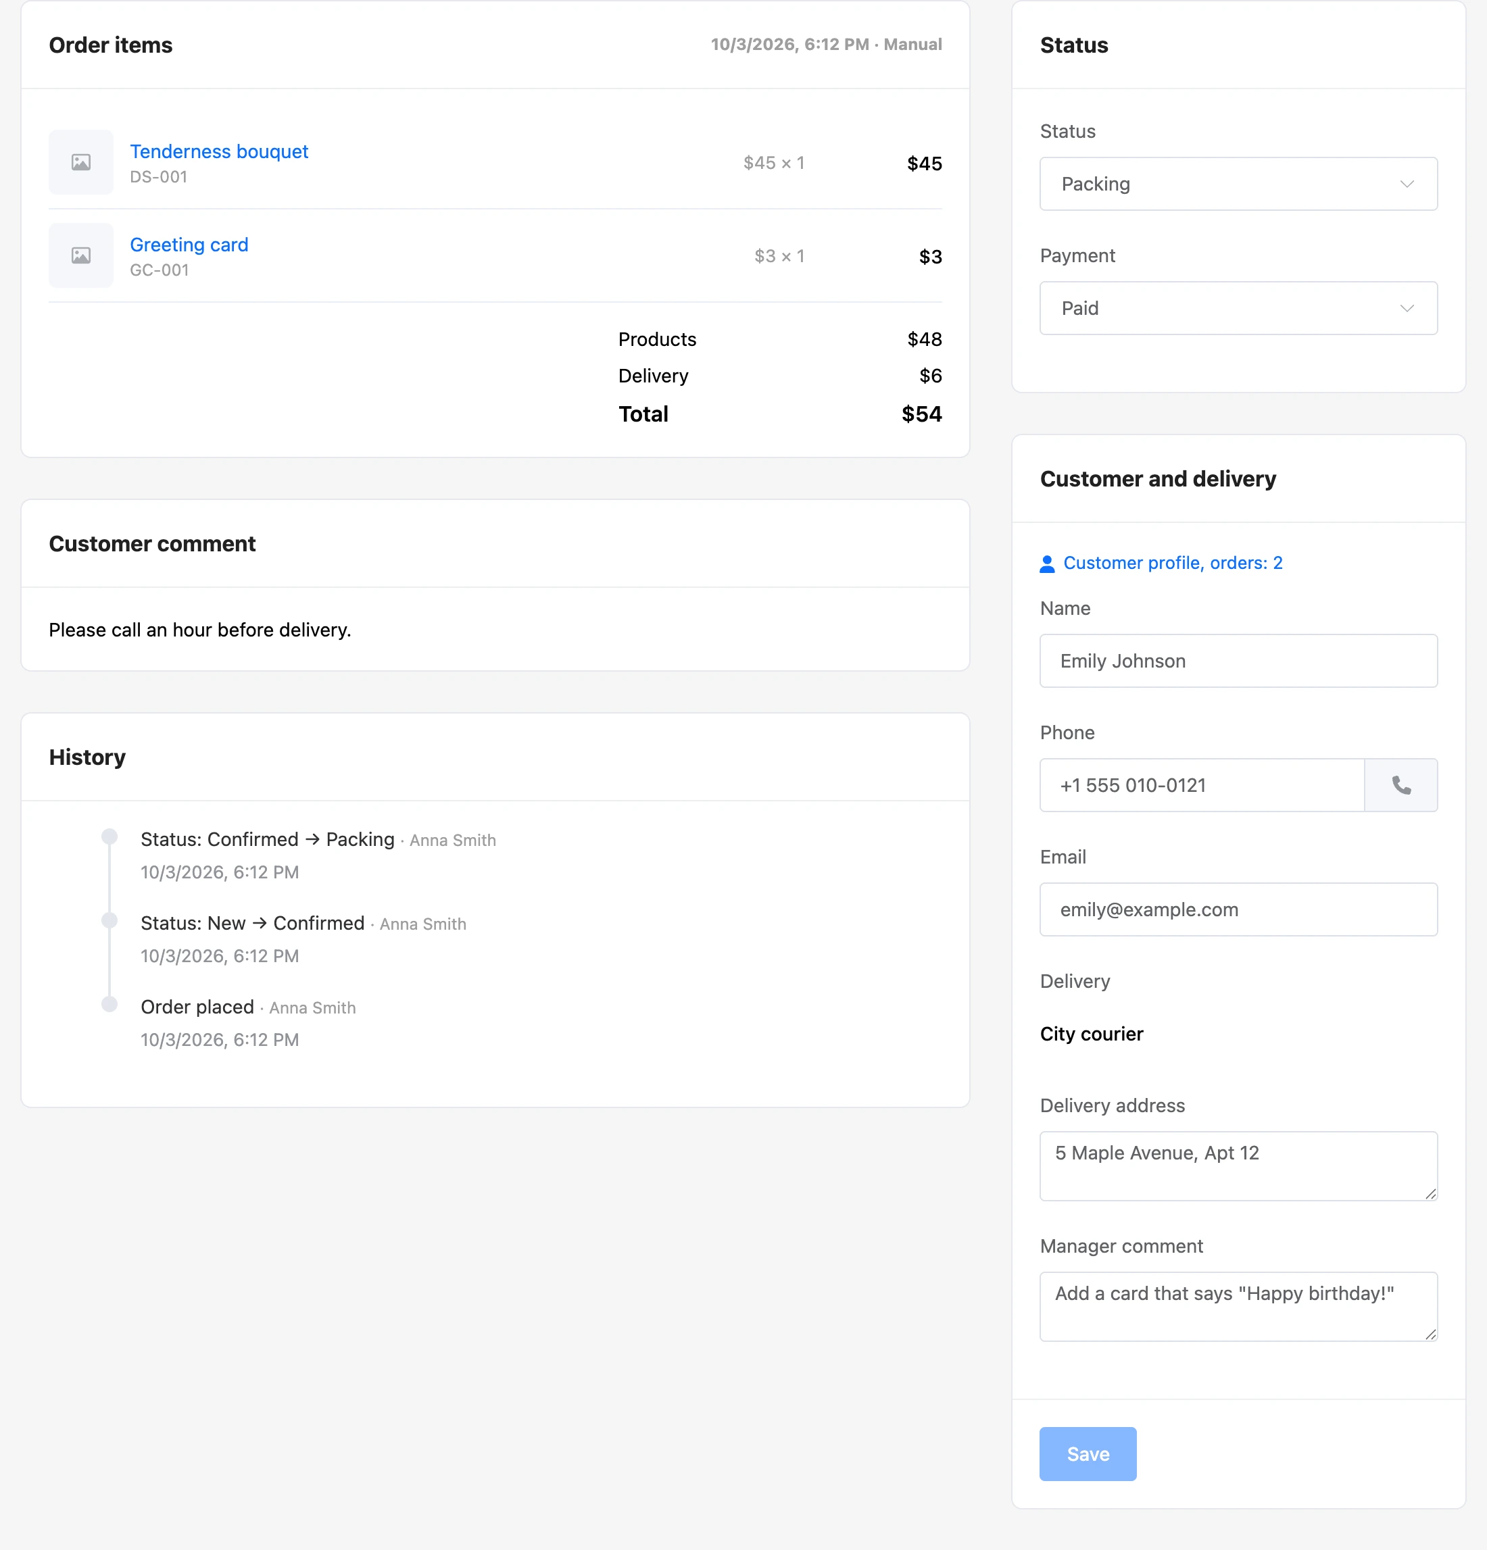Click the timeline dot beside Confirmed → Packing

[x=110, y=836]
